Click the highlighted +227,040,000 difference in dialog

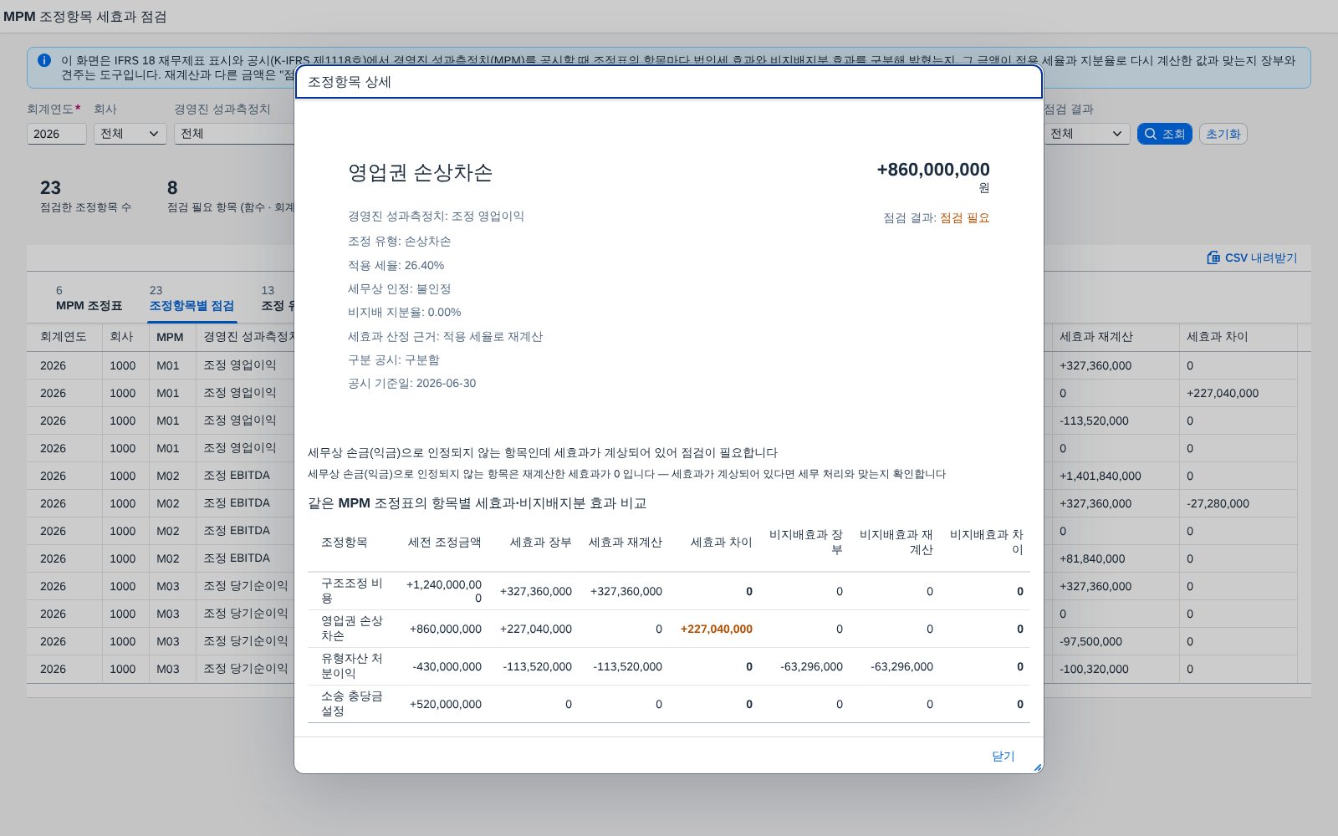tap(716, 629)
